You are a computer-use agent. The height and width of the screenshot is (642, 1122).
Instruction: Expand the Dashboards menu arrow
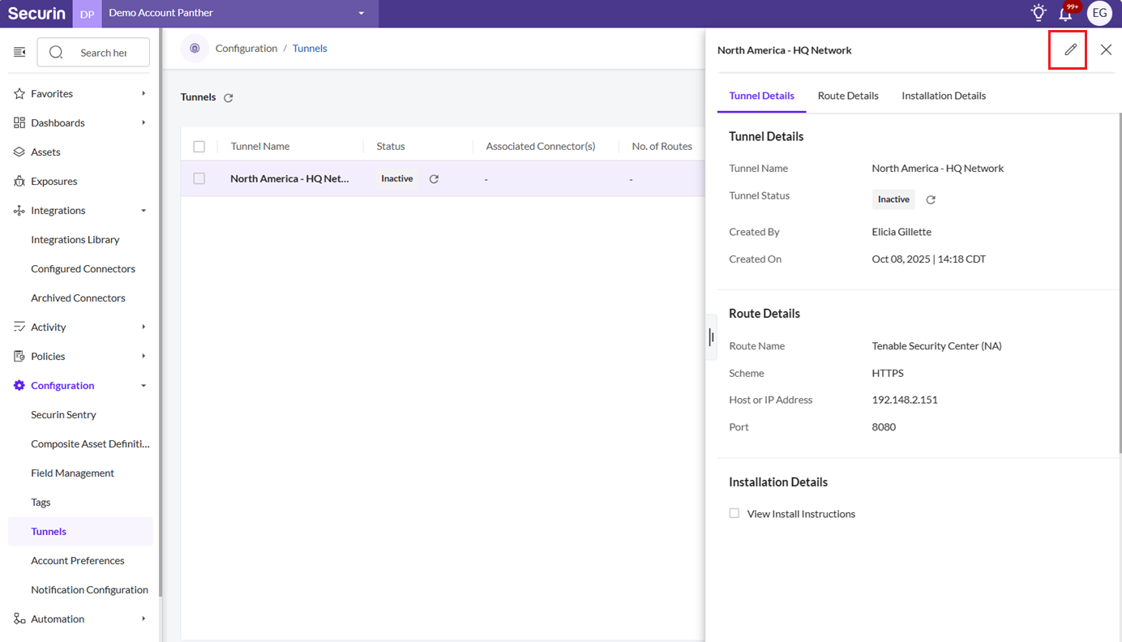tap(143, 123)
